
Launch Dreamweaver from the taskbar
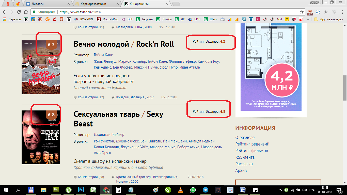(56, 190)
